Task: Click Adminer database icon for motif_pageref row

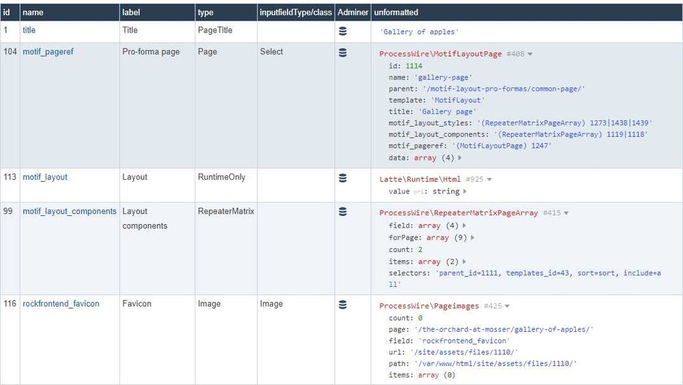Action: pos(343,52)
